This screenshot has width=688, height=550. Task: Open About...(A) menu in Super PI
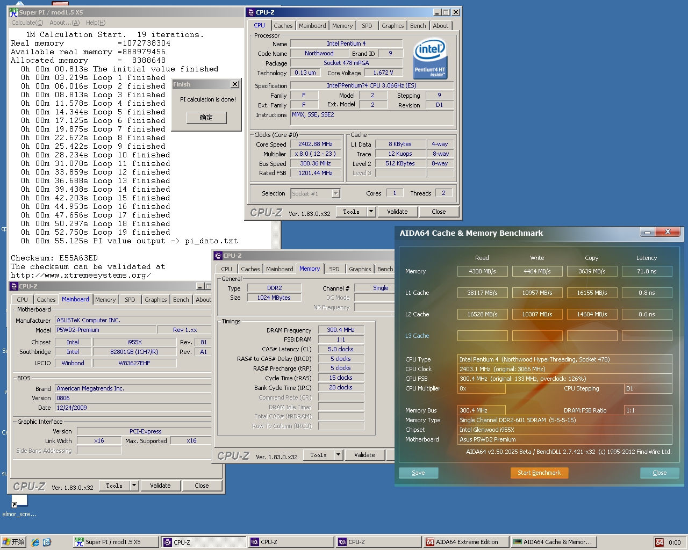click(x=64, y=23)
